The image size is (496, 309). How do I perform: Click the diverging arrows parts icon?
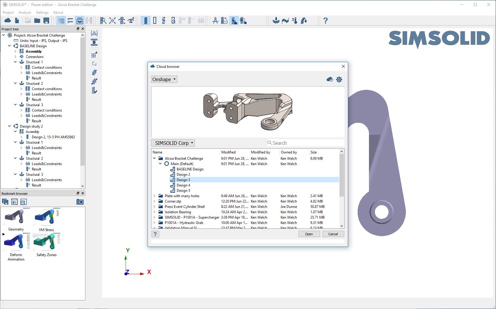94,81
